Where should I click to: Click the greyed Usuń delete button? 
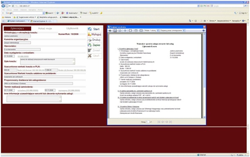(x=94, y=55)
